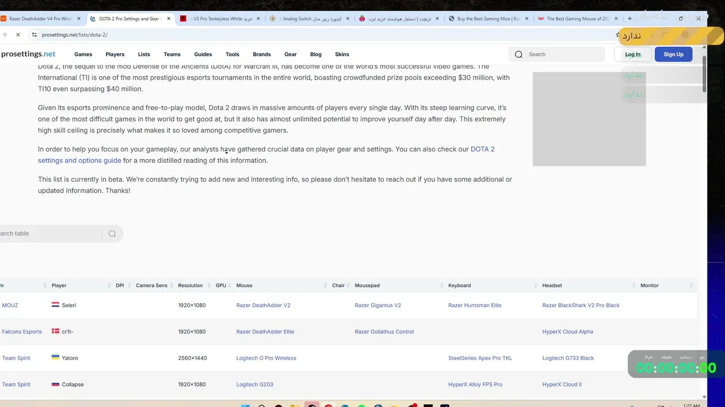This screenshot has width=725, height=407.
Task: Open the Razer Huntsman Elite keyboard link
Action: [475, 305]
